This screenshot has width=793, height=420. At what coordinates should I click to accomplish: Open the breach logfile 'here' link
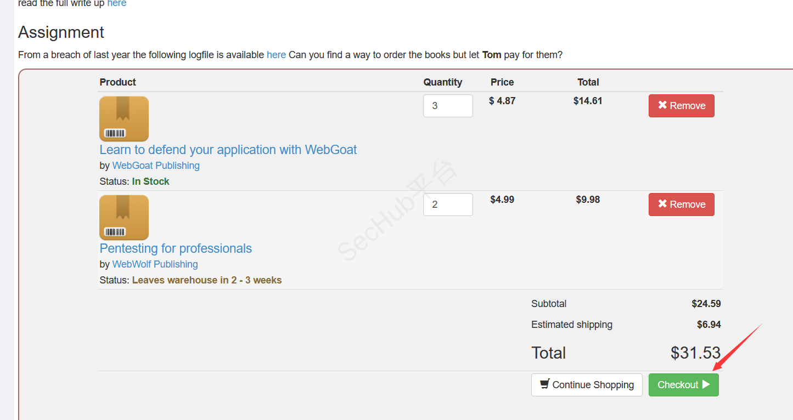pos(276,55)
